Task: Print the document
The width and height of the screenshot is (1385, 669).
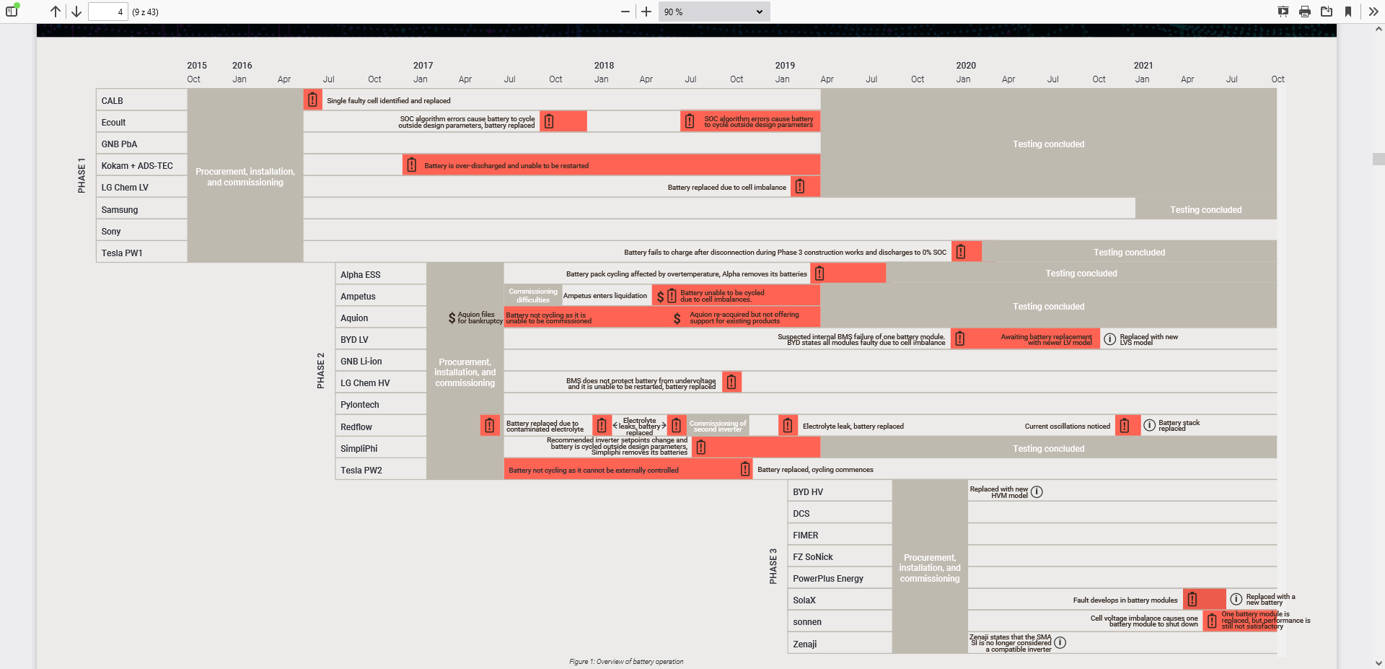Action: click(x=1305, y=12)
